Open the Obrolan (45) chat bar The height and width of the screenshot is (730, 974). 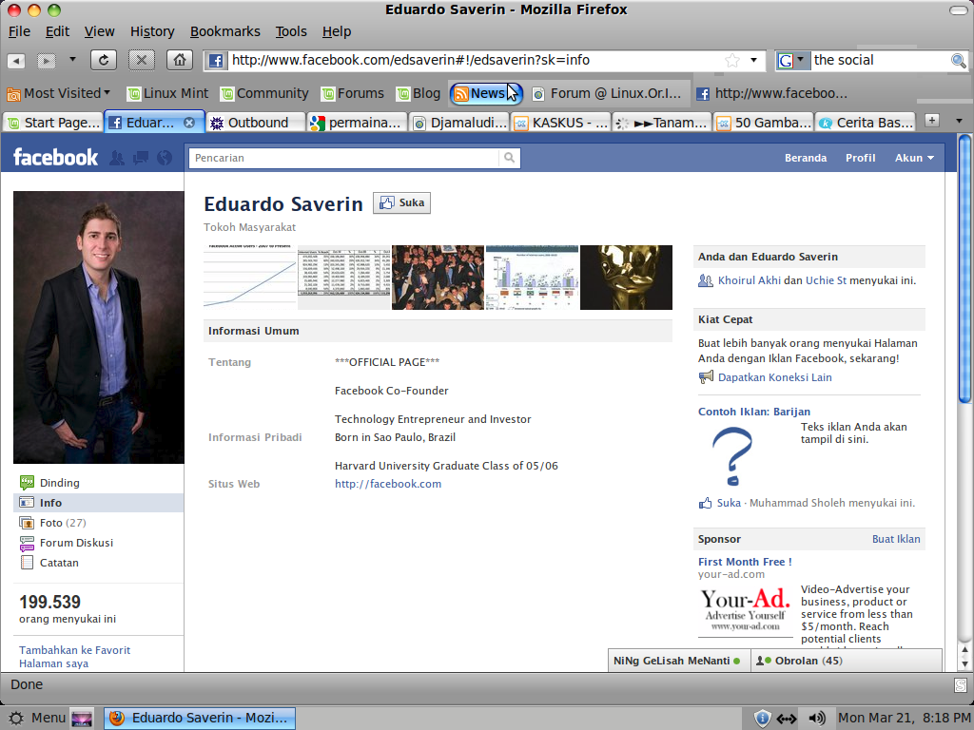coord(846,661)
